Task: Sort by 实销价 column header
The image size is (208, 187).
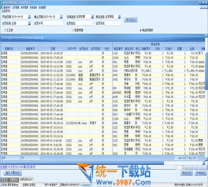Action: click(168, 49)
